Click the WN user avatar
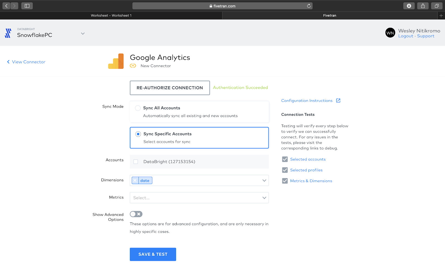 click(x=390, y=33)
